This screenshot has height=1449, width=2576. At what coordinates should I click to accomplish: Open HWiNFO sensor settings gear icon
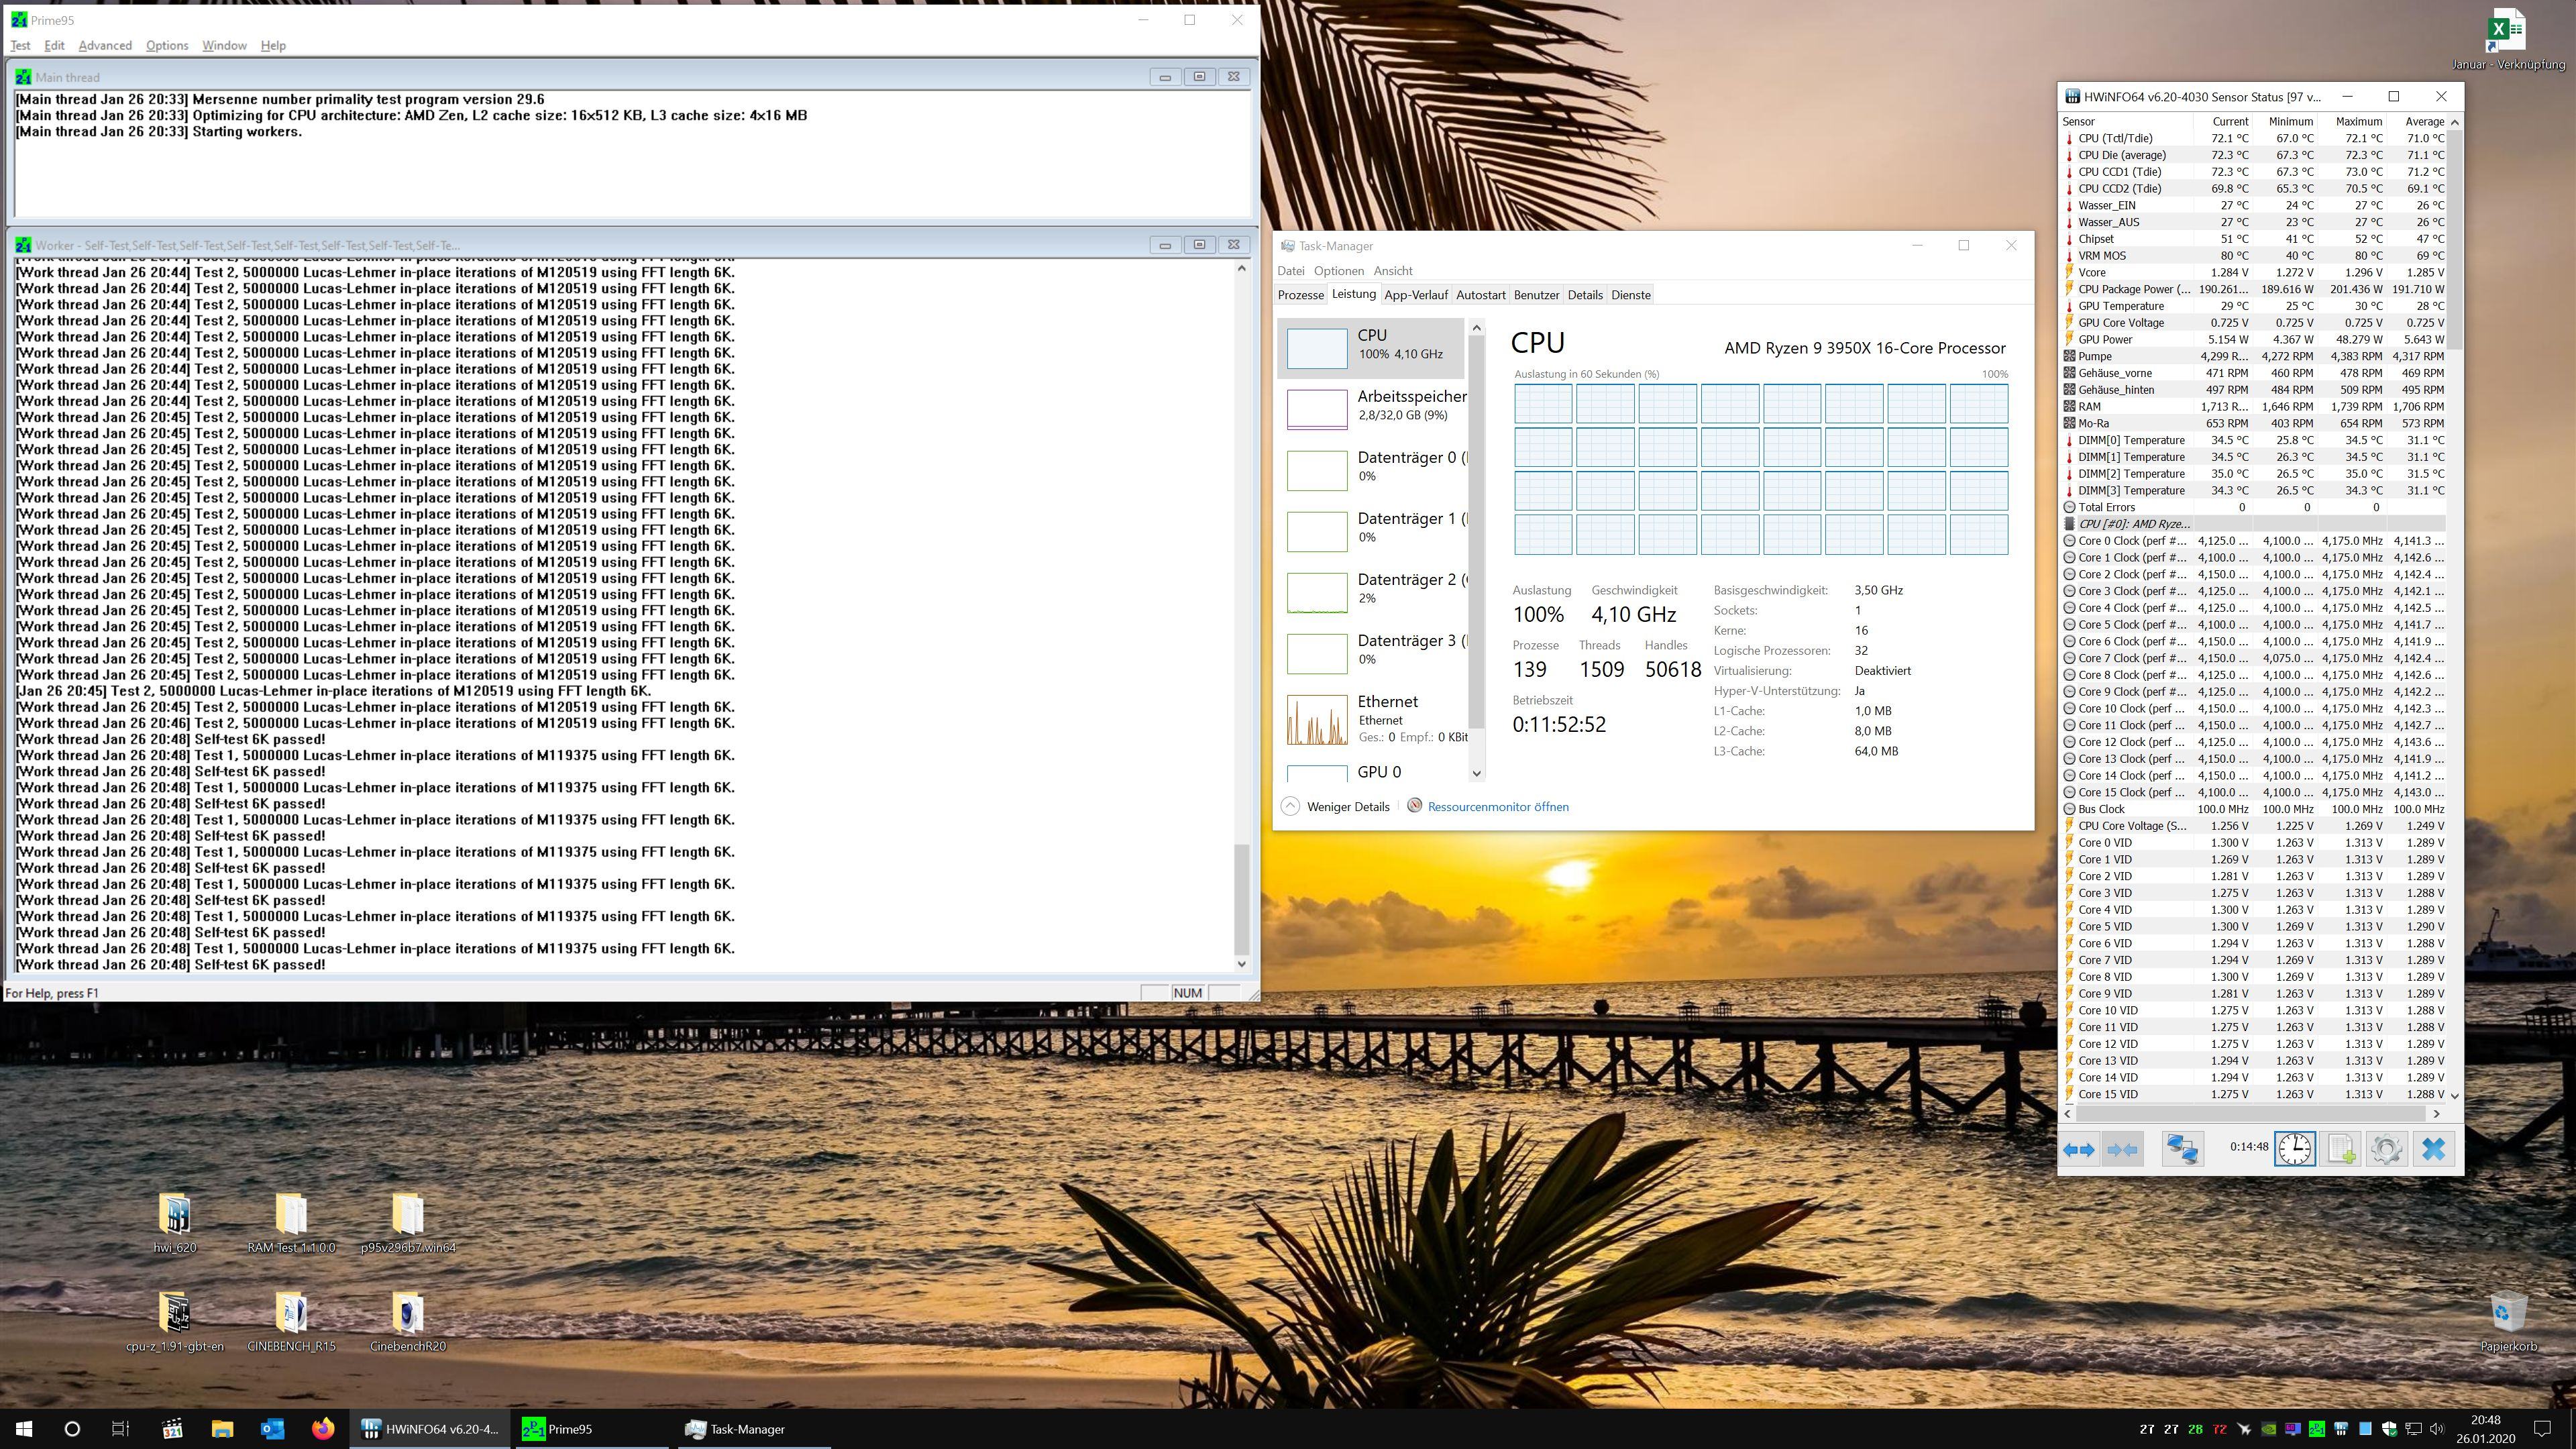coord(2386,1149)
